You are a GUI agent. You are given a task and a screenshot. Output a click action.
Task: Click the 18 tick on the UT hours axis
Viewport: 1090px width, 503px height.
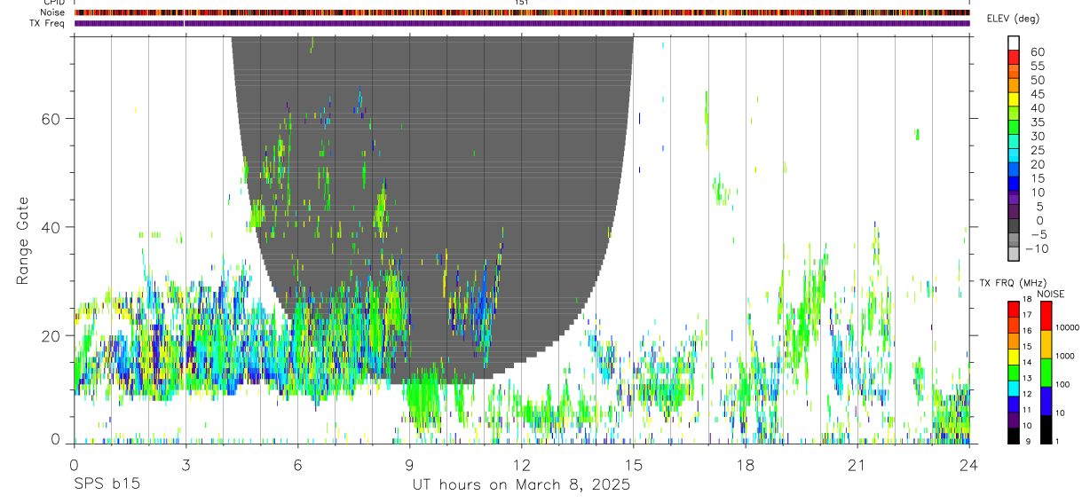click(745, 466)
